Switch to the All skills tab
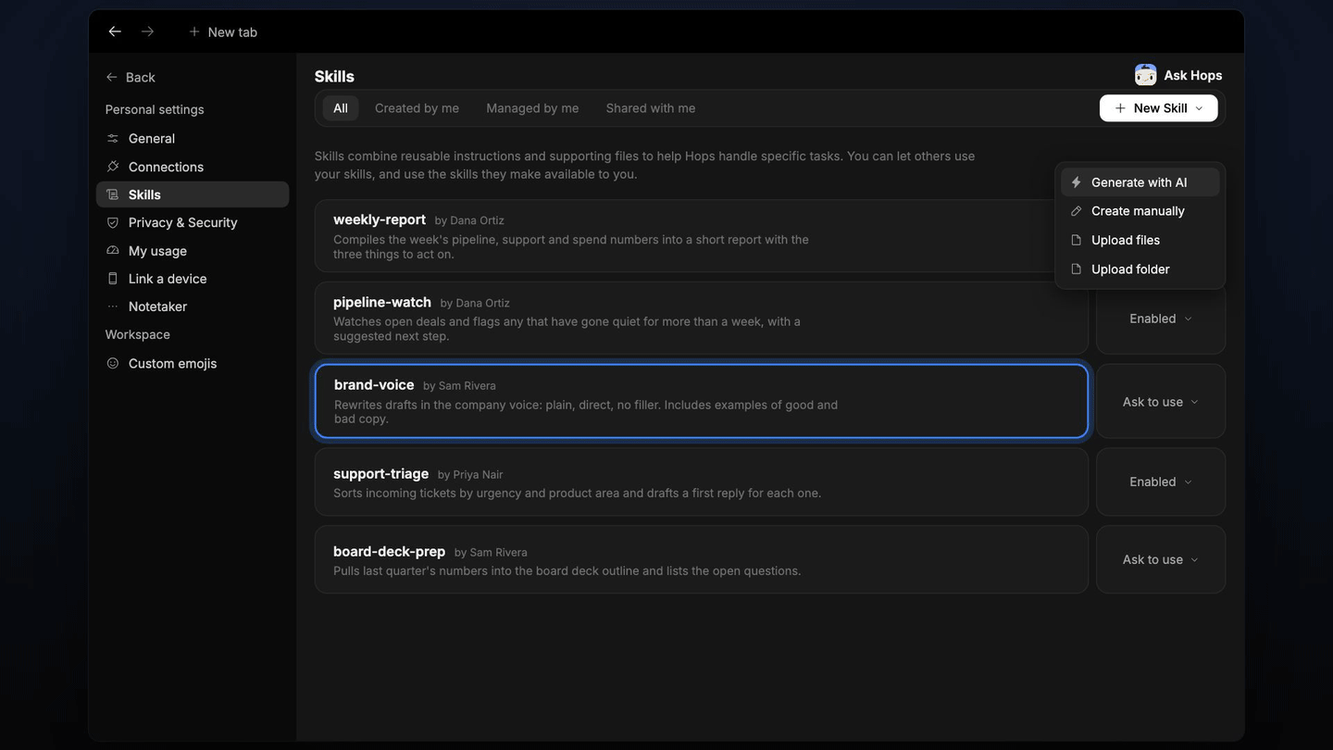The width and height of the screenshot is (1333, 750). click(341, 108)
